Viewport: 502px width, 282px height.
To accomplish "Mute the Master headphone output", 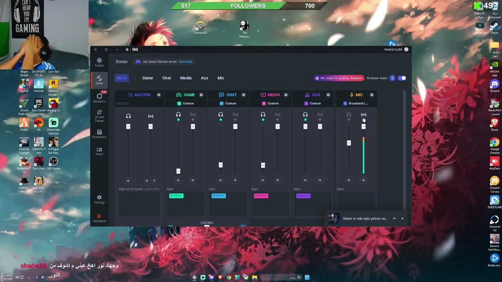I will (128, 181).
